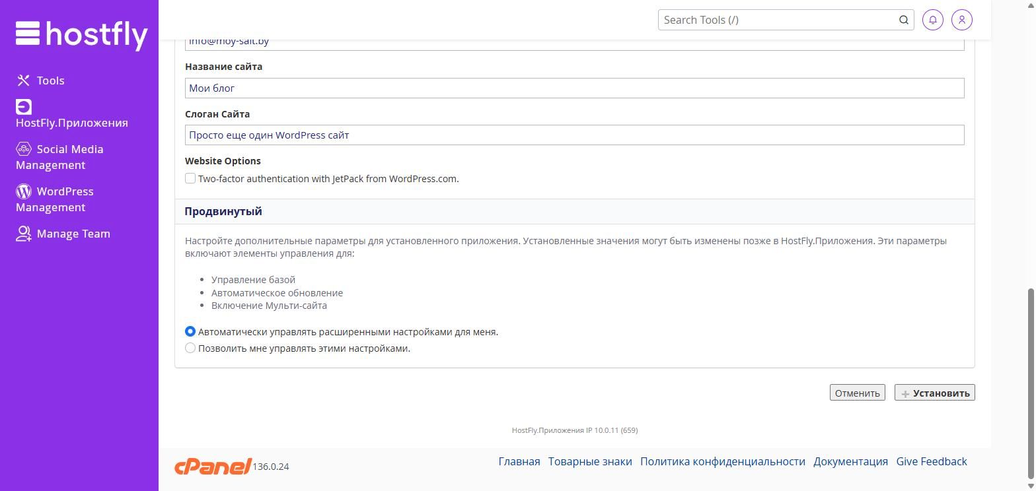Open the Give Feedback footer link
1036x491 pixels.
932,461
